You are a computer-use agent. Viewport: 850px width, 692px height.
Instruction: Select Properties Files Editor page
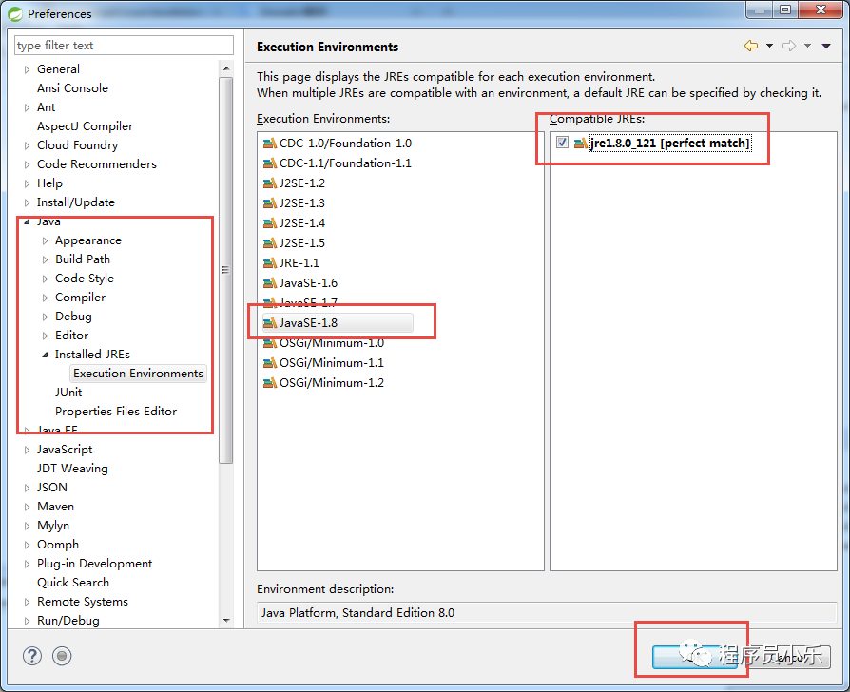click(116, 412)
